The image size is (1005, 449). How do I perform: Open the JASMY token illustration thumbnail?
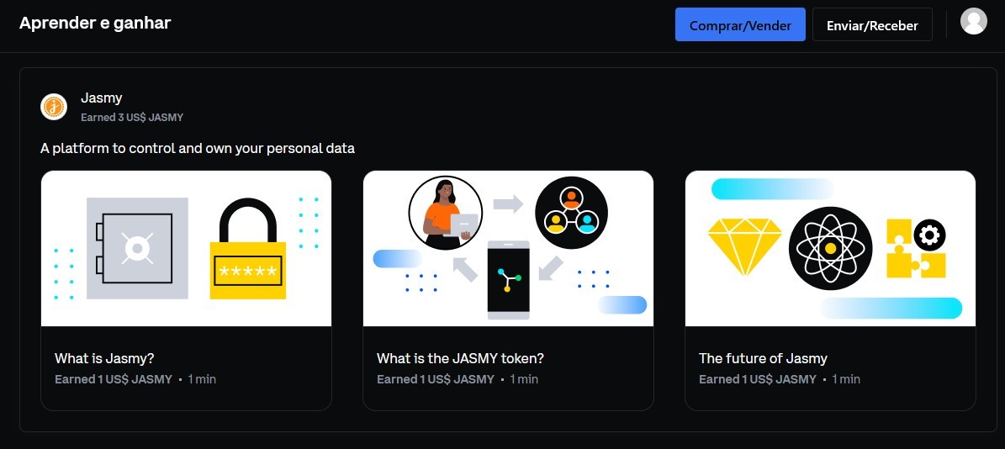508,249
